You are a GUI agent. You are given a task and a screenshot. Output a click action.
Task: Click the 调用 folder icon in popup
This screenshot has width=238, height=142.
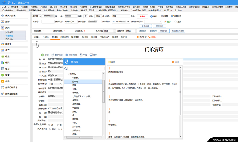tap(109, 62)
